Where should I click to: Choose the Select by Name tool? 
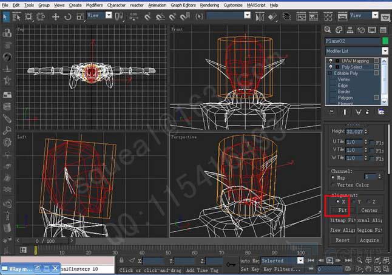click(16, 17)
